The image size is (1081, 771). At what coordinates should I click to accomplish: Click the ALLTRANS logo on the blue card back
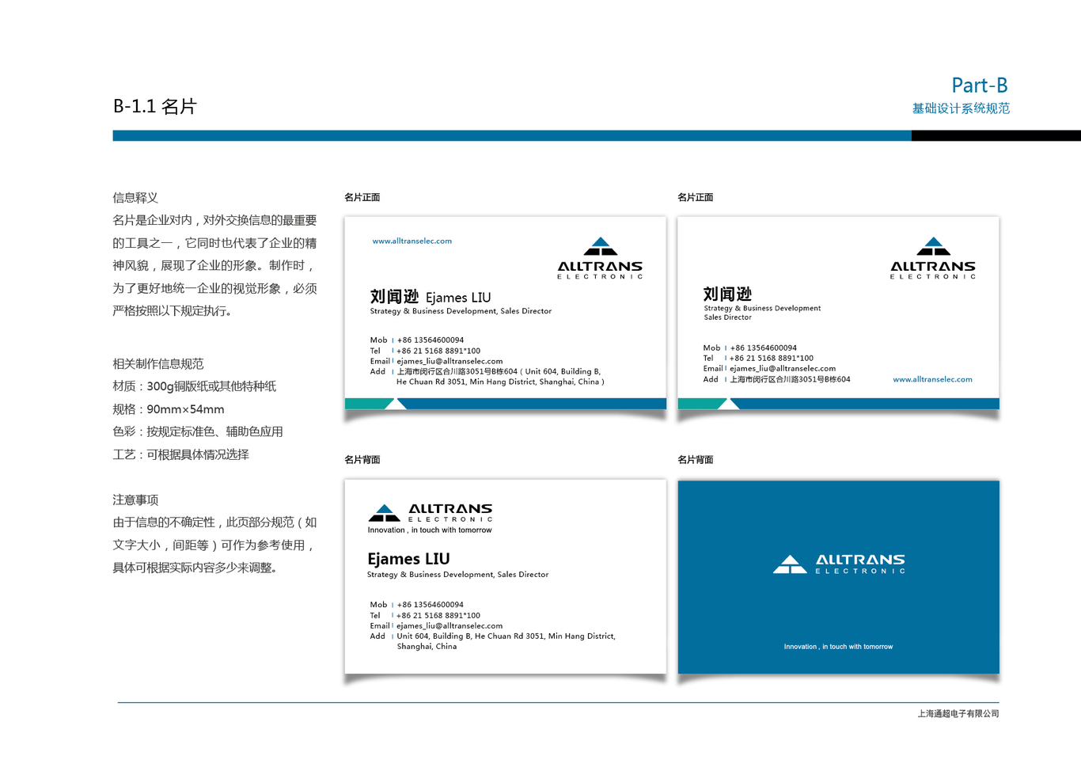(x=839, y=564)
